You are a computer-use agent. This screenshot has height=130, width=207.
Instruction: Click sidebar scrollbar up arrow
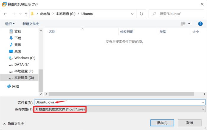(x=41, y=31)
